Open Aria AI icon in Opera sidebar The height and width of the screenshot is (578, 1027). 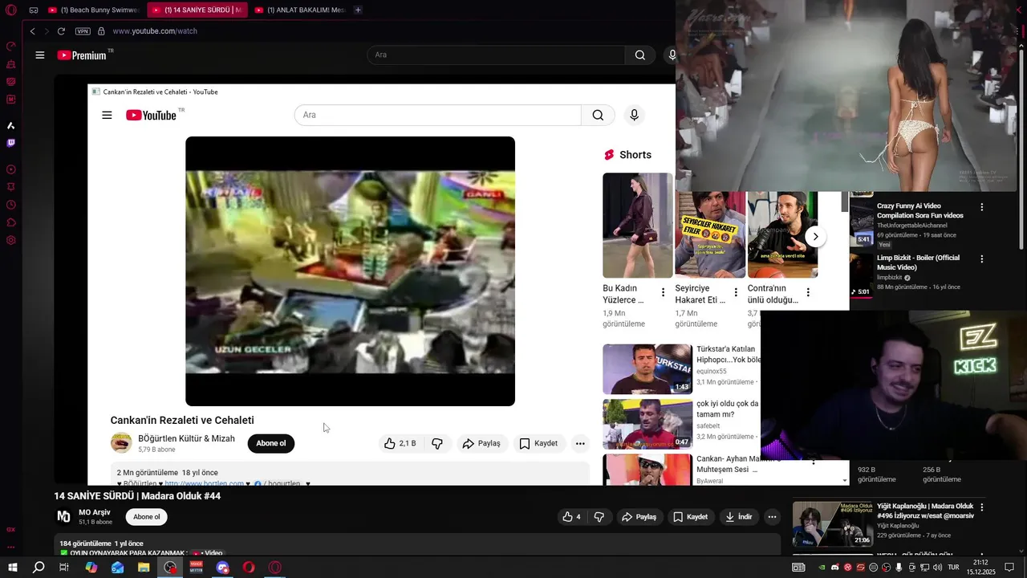[10, 125]
